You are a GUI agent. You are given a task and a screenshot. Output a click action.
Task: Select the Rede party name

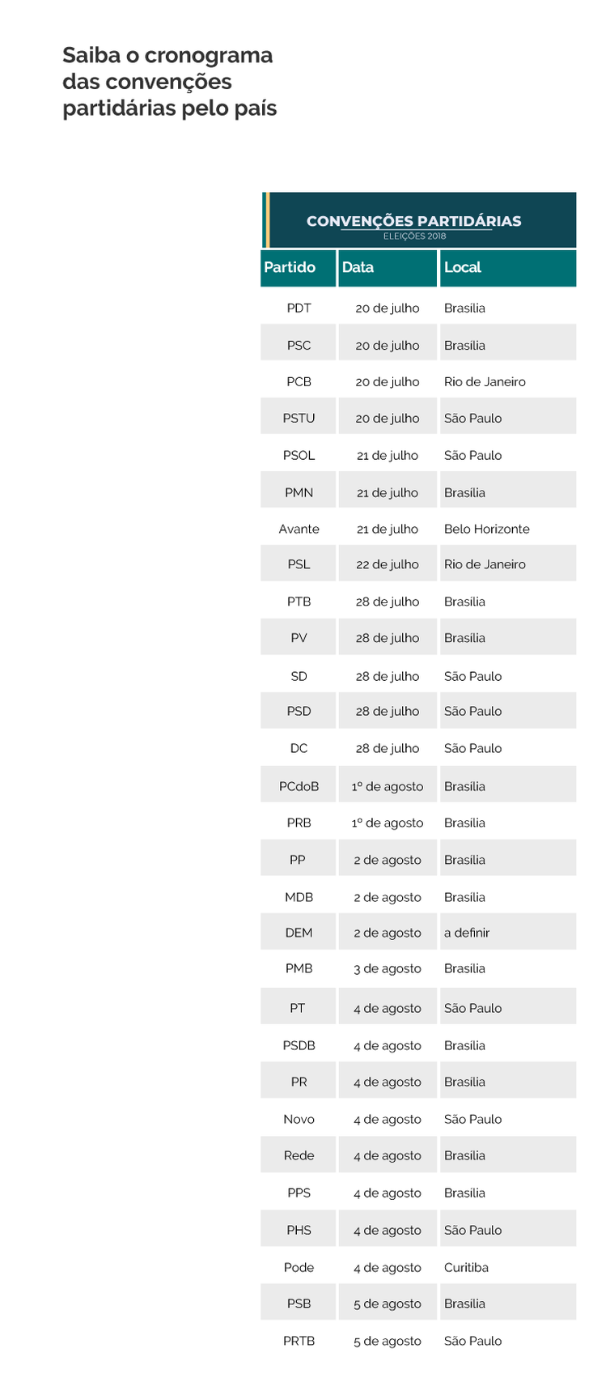[x=299, y=1155]
